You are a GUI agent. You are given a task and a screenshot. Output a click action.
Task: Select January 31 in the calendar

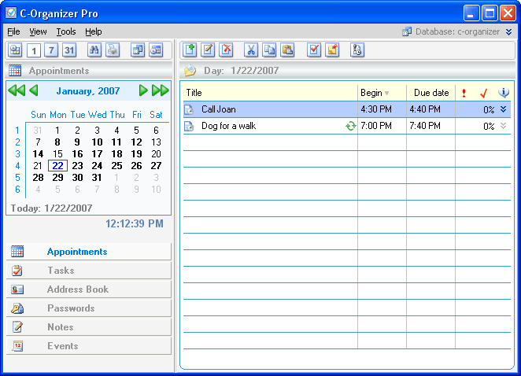coord(97,177)
